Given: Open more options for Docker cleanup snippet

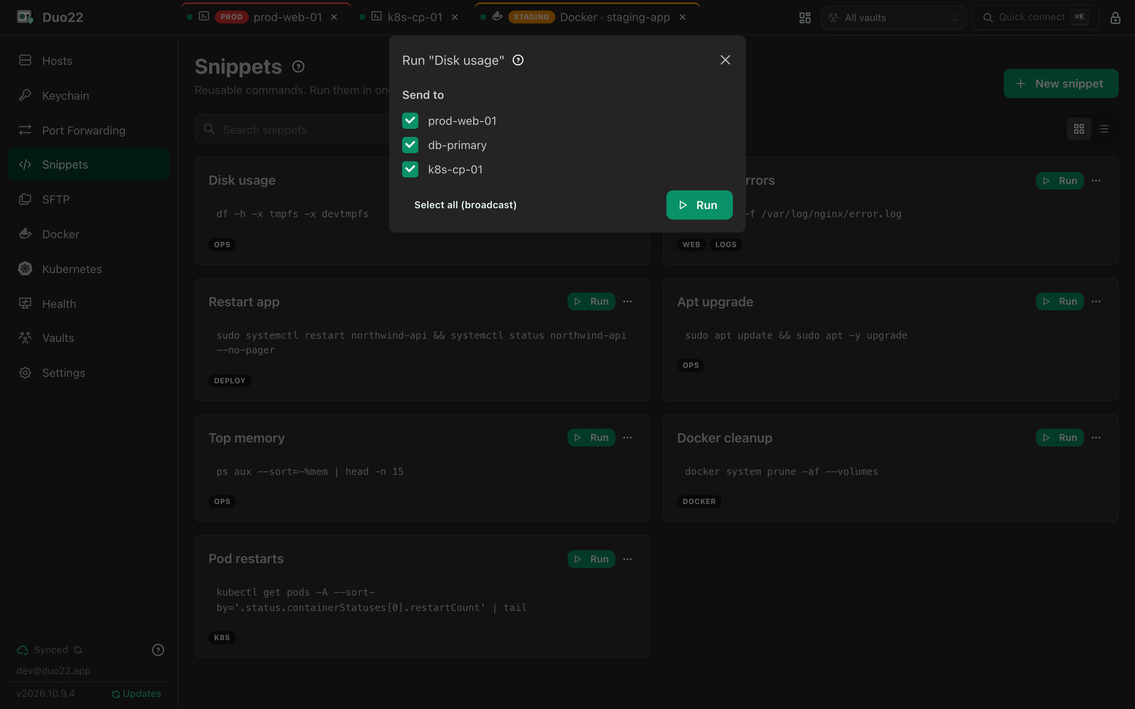Looking at the screenshot, I should [x=1096, y=438].
